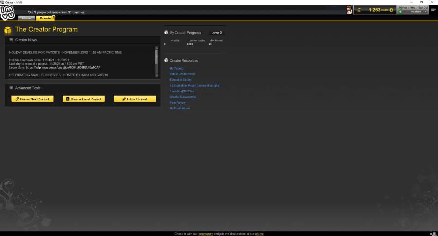Open the forums link in the footer
The width and height of the screenshot is (438, 236).
click(259, 234)
